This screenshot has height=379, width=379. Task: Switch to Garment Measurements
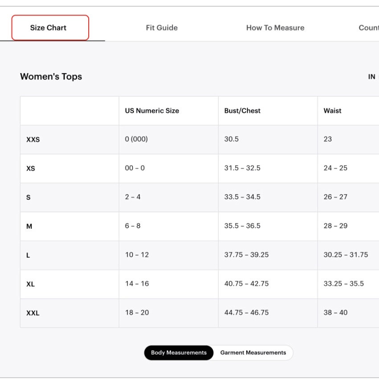pyautogui.click(x=253, y=353)
